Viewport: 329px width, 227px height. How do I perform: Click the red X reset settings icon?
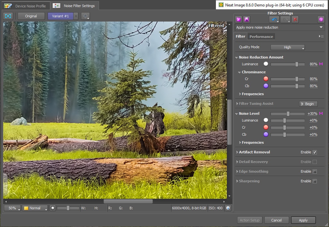295,20
